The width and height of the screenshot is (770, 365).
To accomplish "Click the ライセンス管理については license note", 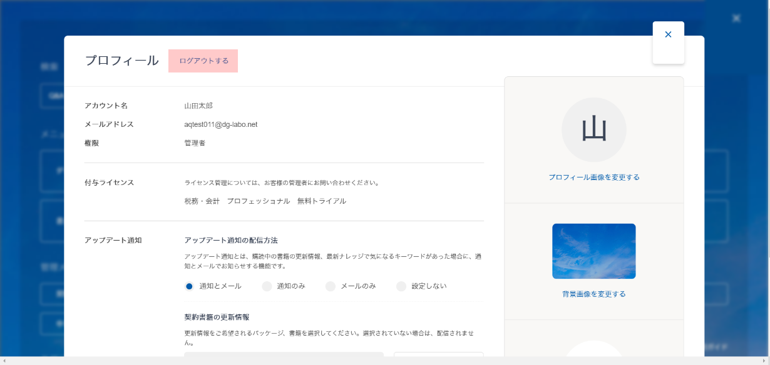I will (282, 183).
